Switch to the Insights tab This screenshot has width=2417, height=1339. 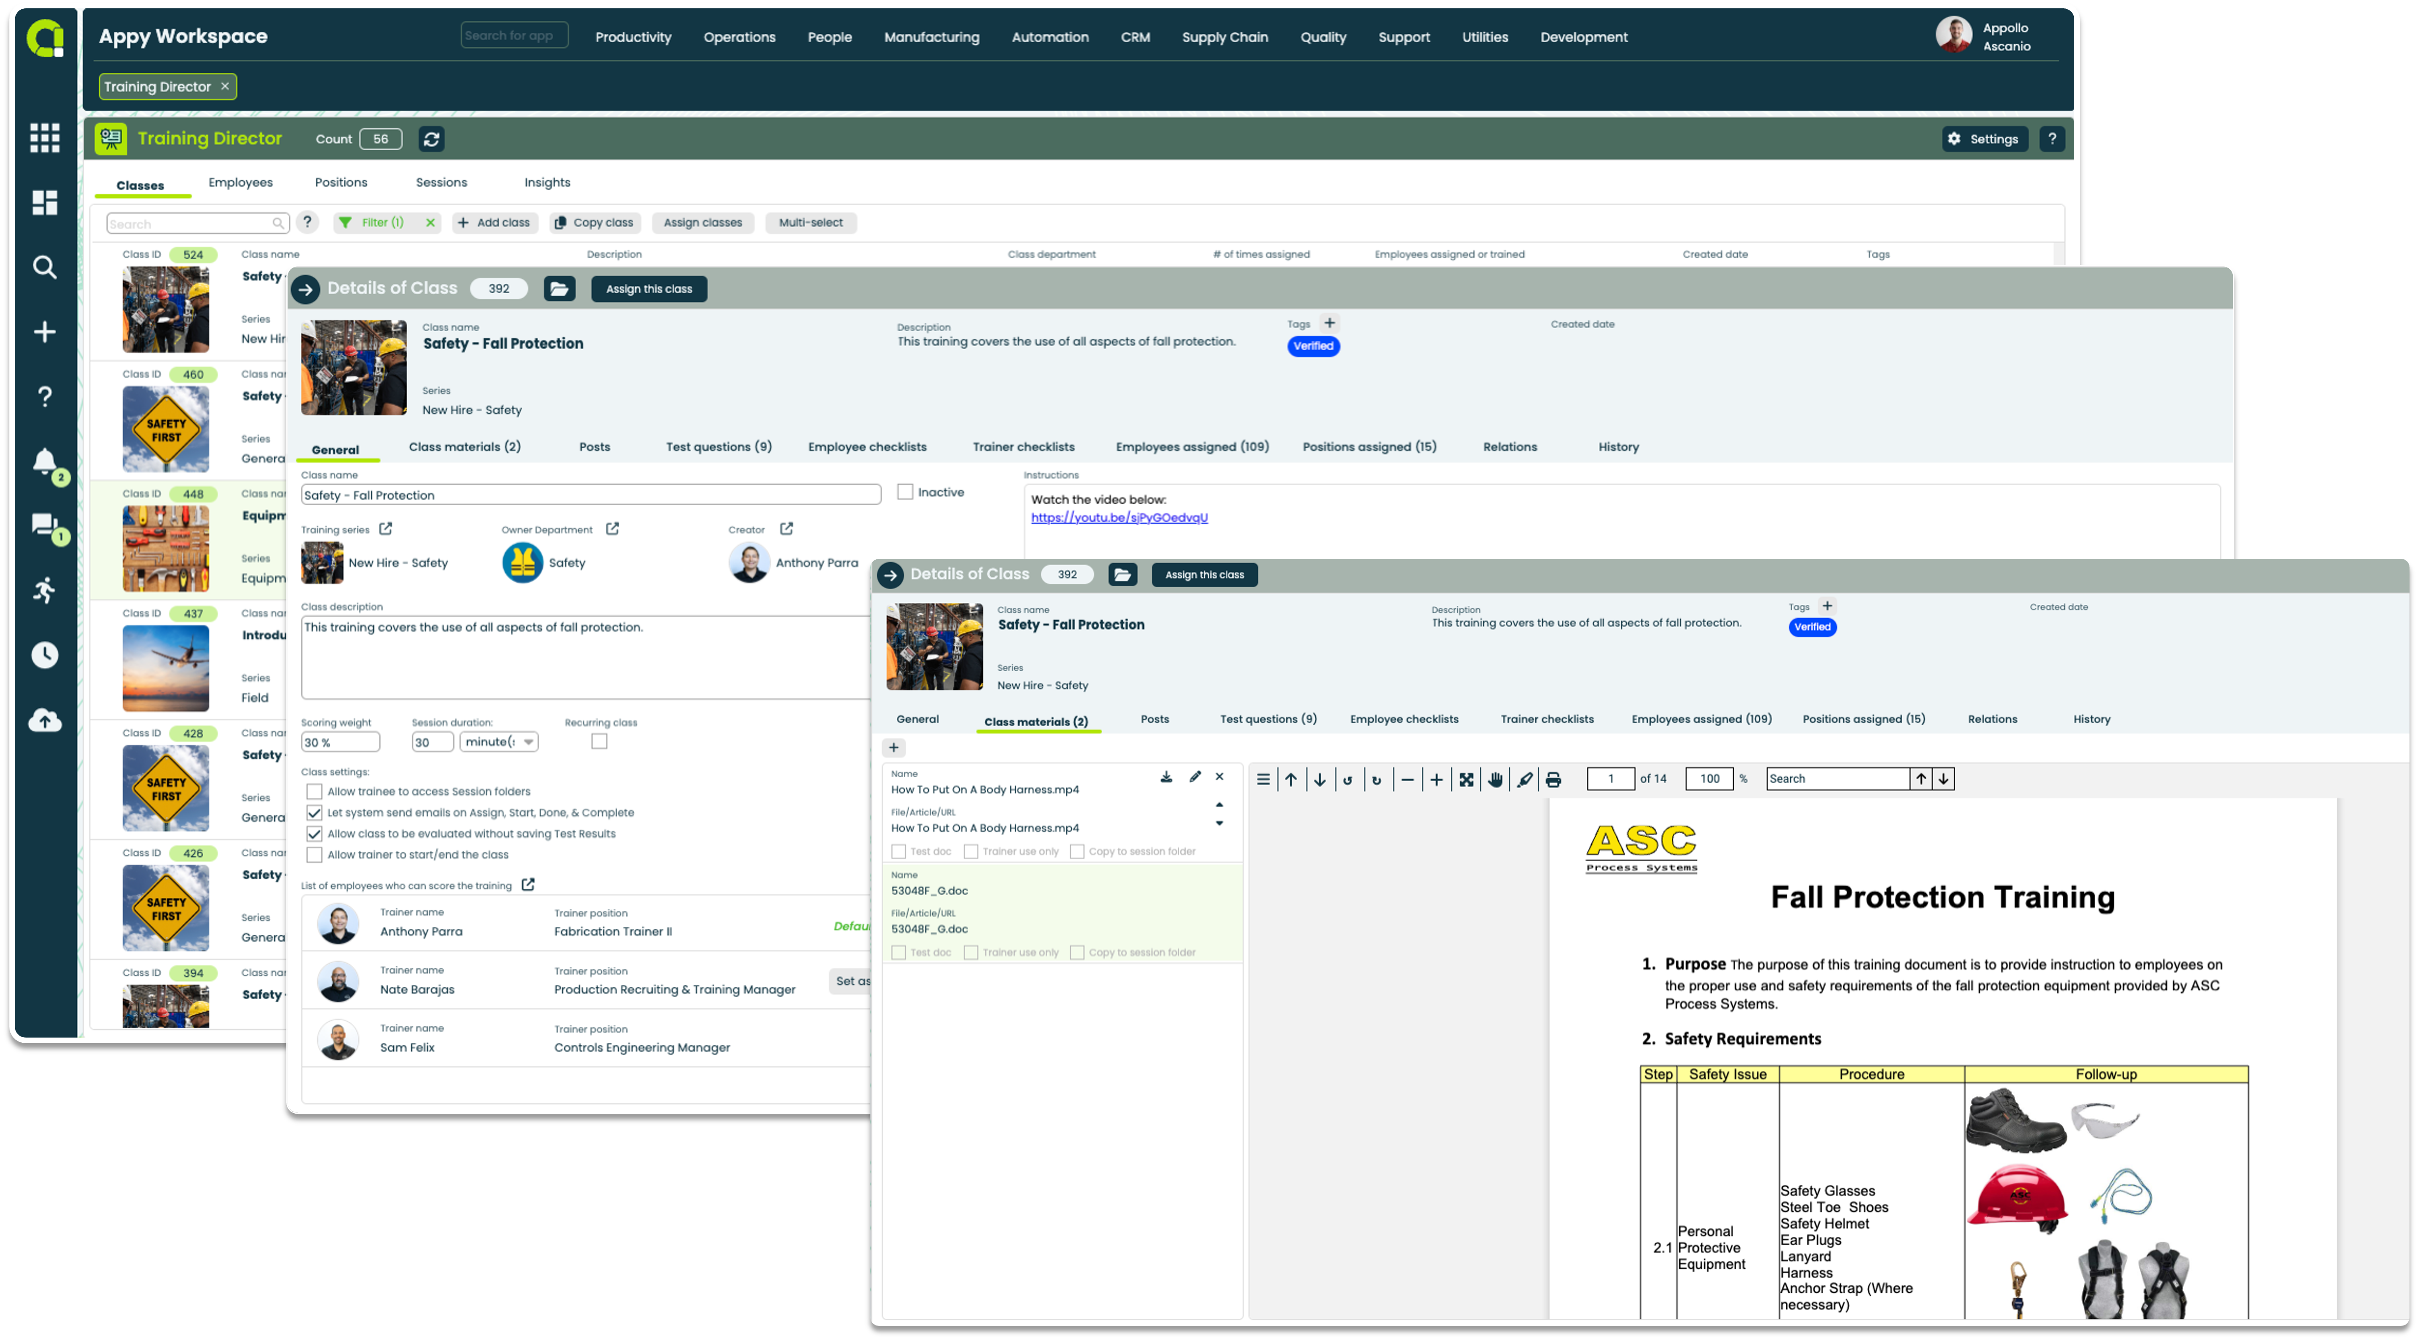pos(547,182)
